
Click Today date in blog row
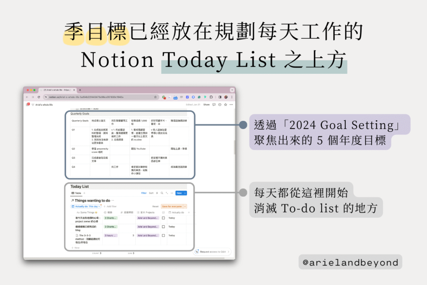coord(171,227)
